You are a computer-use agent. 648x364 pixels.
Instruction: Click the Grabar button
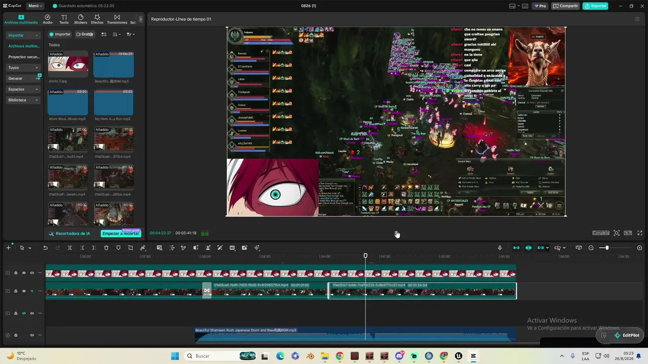click(x=85, y=34)
